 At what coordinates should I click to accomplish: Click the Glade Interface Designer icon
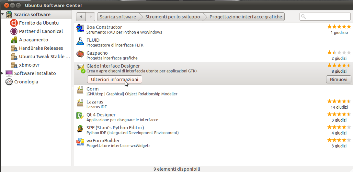click(81, 68)
